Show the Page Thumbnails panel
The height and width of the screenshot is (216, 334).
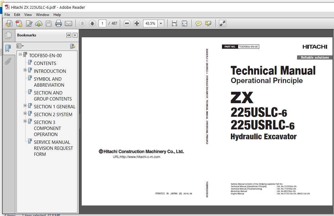[x=8, y=35]
